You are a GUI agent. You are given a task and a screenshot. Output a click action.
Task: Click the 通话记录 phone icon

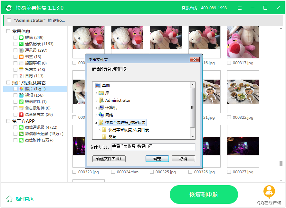pyautogui.click(x=21, y=44)
